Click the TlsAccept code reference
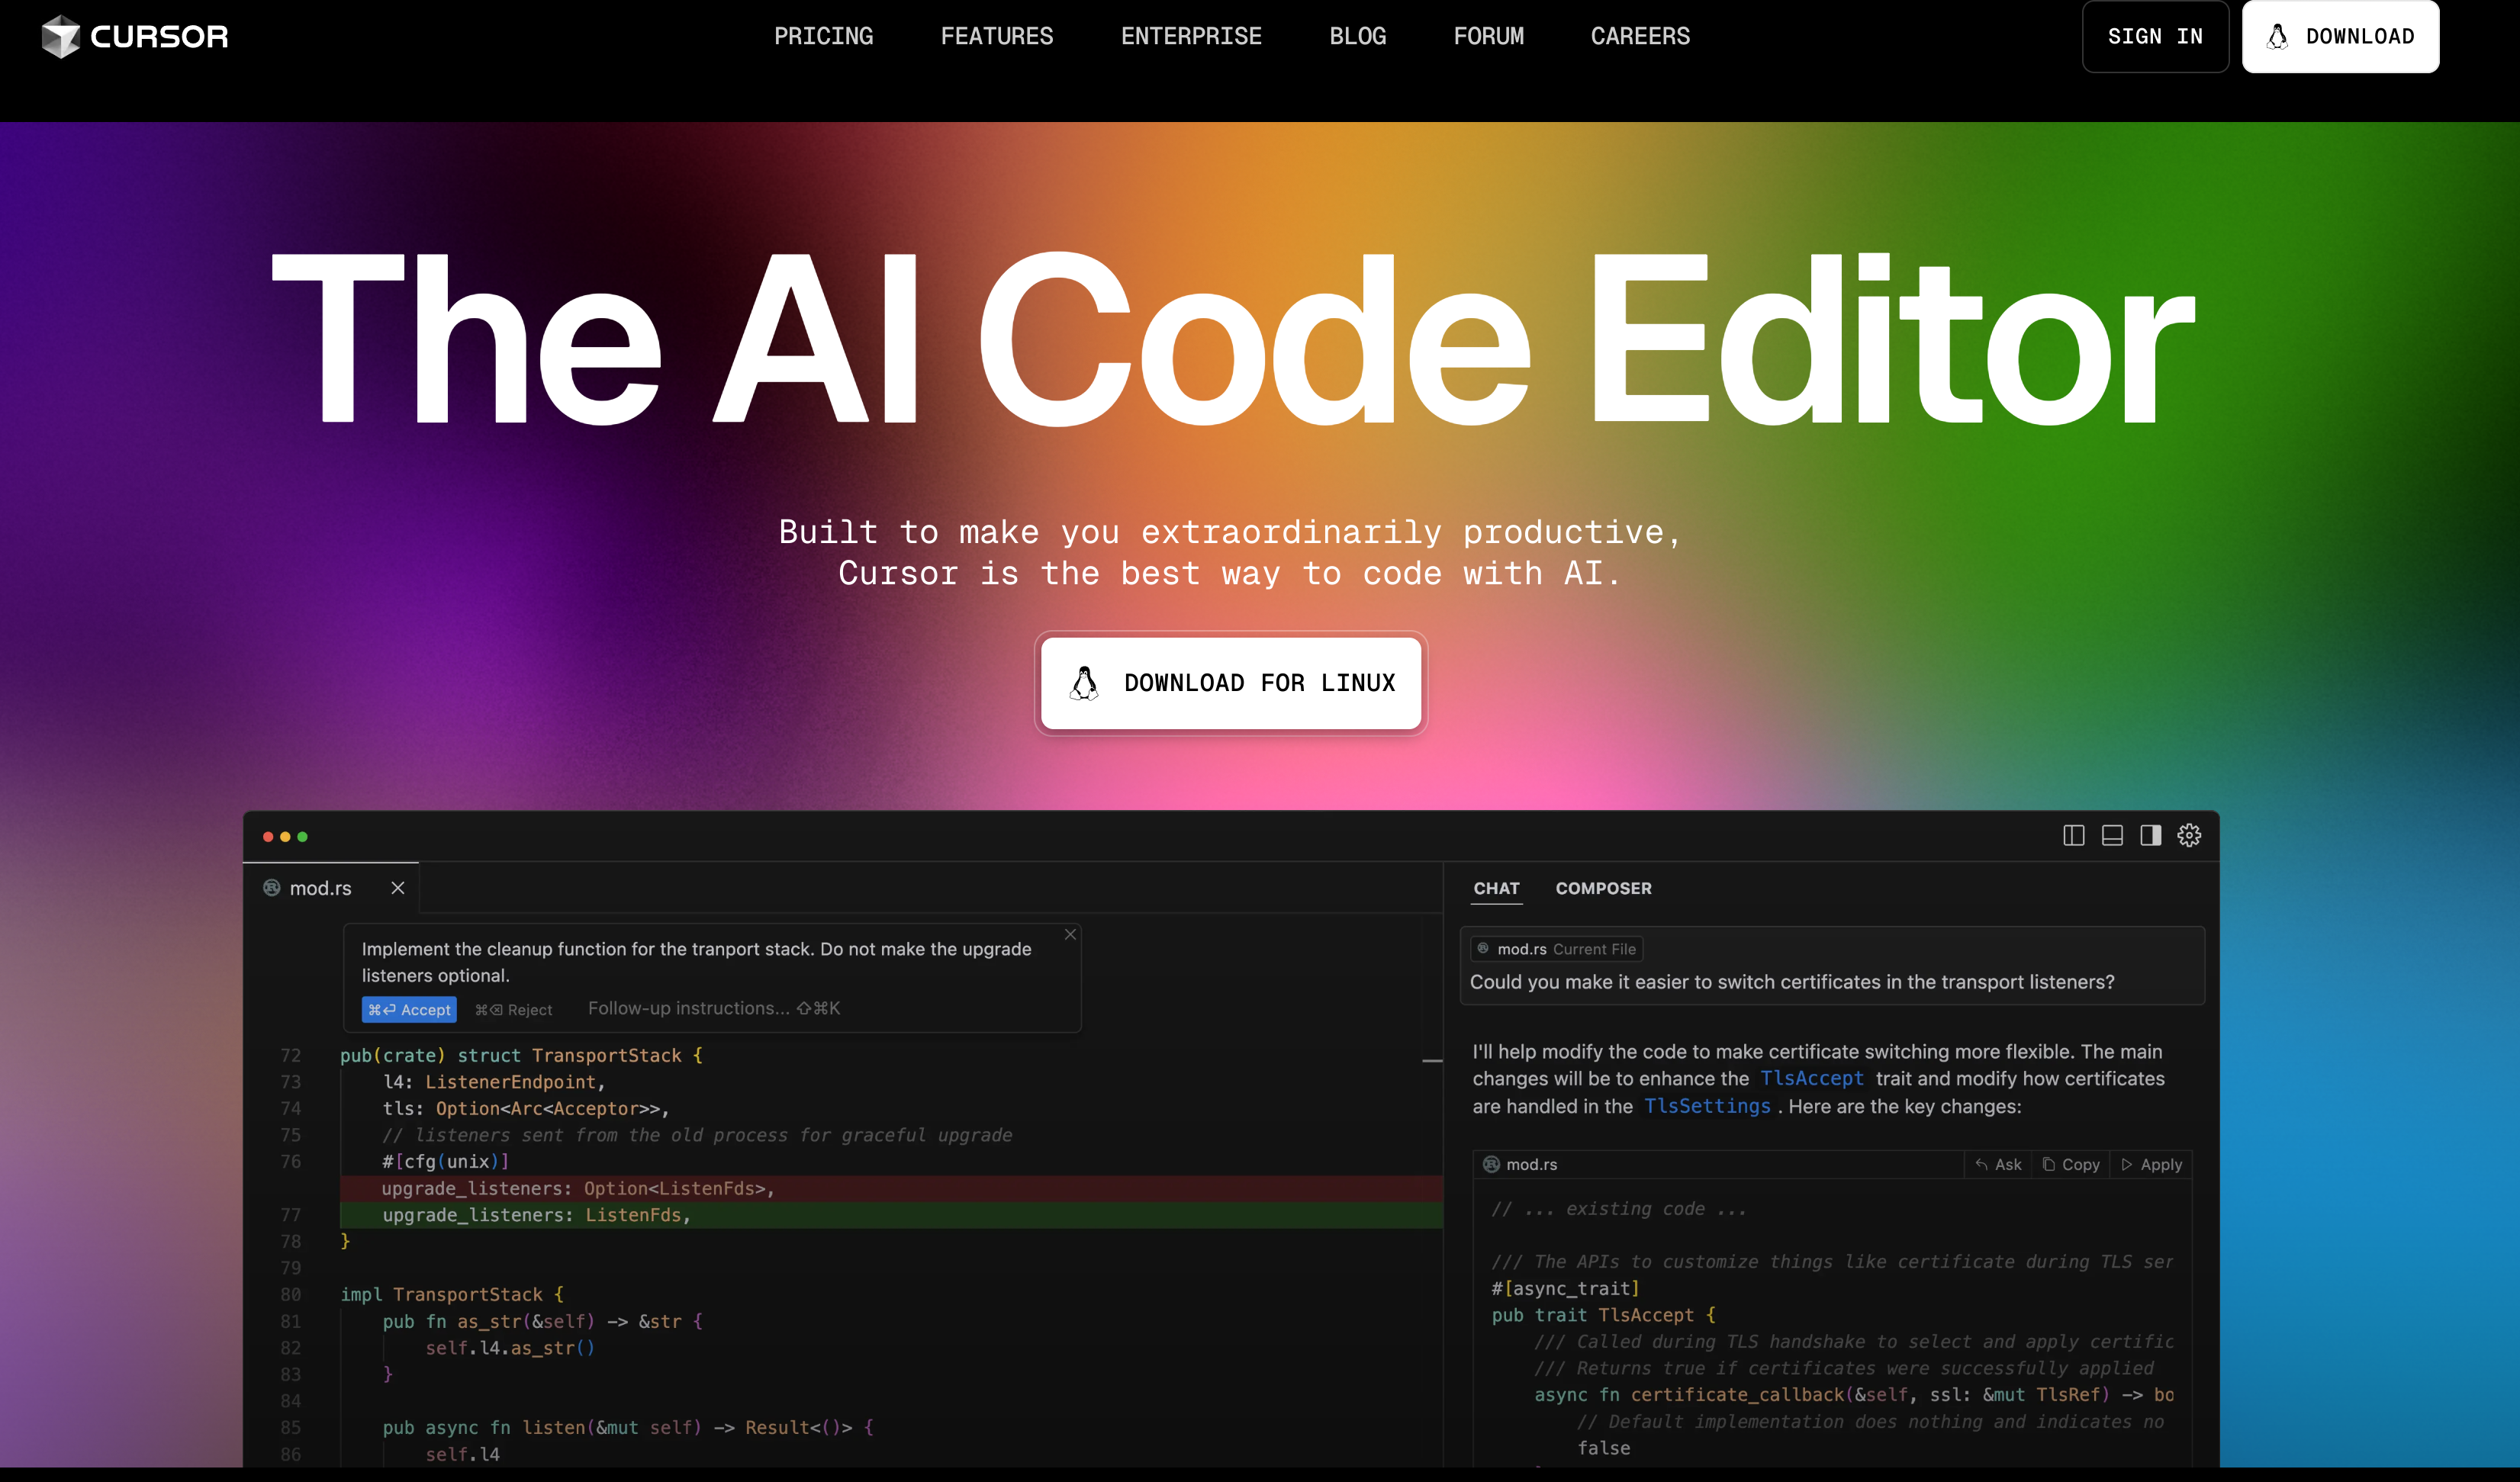This screenshot has width=2520, height=1482. pyautogui.click(x=1812, y=1079)
